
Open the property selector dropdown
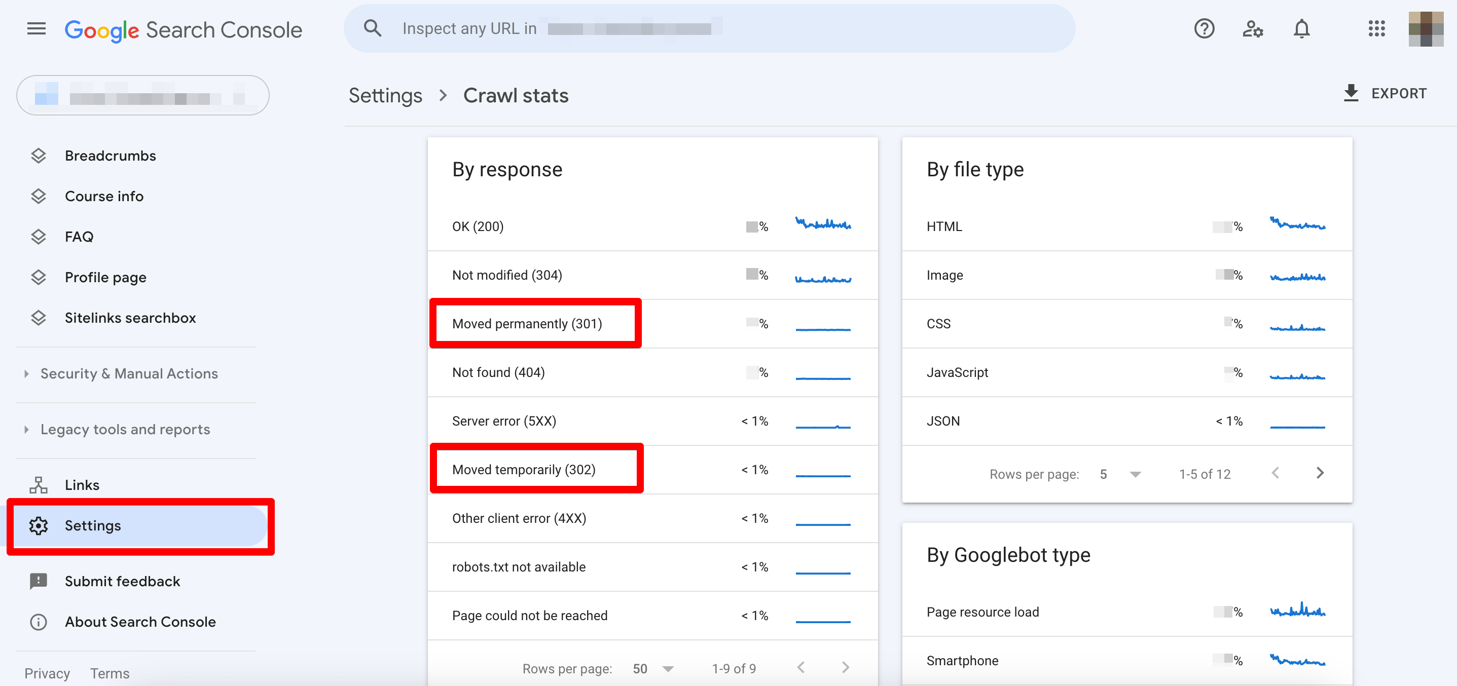[x=142, y=95]
